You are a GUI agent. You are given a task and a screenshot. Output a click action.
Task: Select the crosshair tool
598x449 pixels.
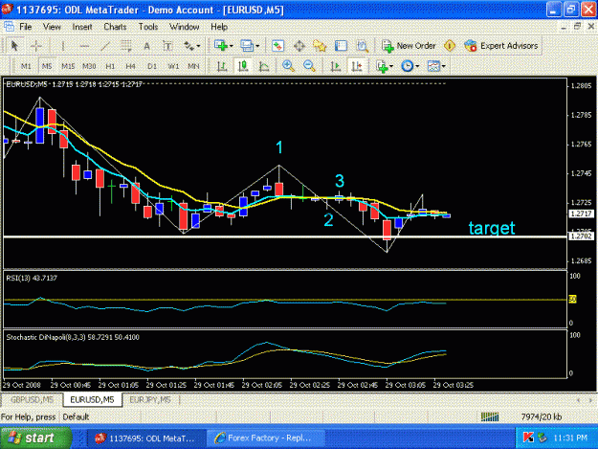(x=36, y=46)
